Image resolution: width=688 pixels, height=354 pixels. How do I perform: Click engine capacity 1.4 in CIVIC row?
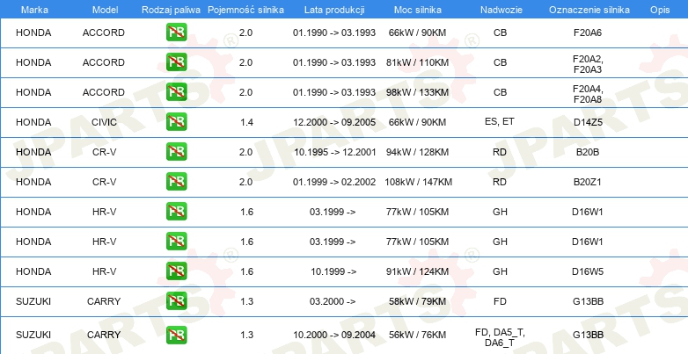[246, 122]
